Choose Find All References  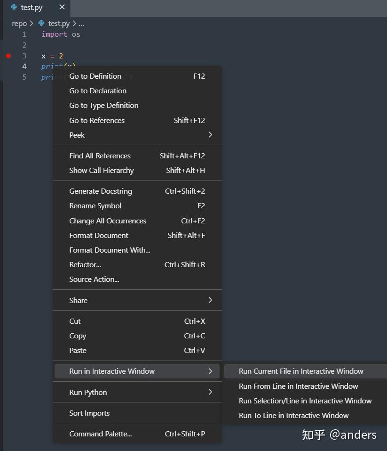[100, 156]
